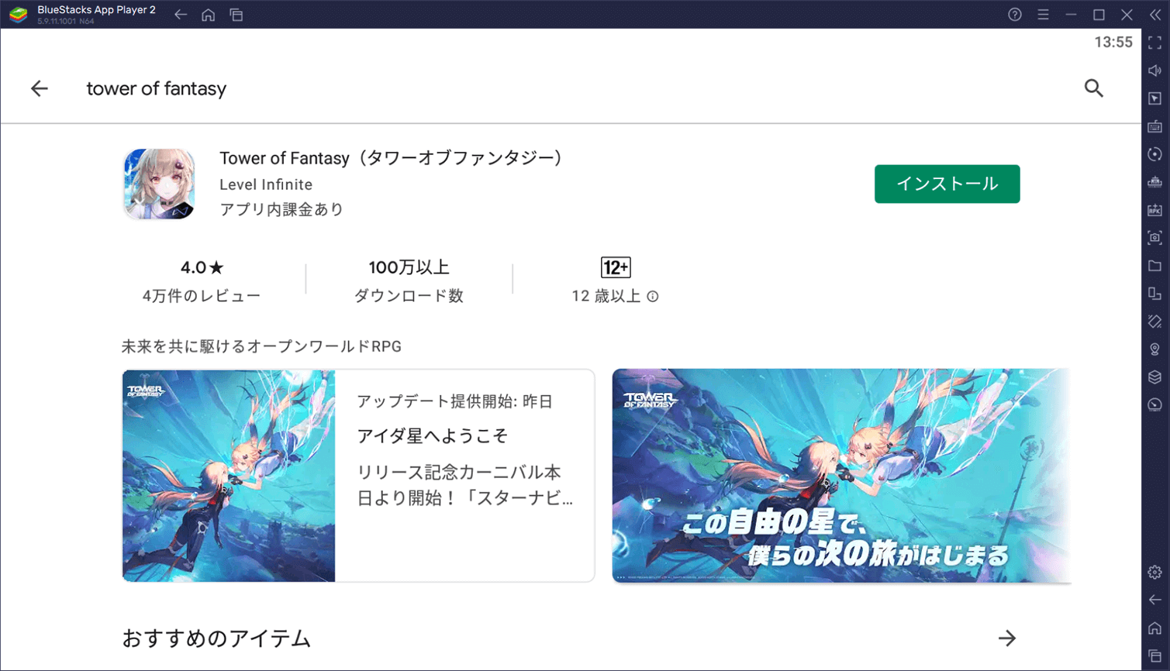Open the set location pin icon
Viewport: 1170px width, 671px height.
tap(1155, 349)
